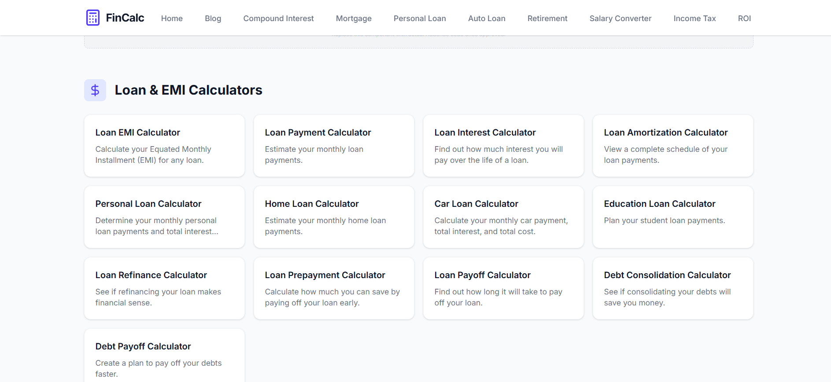Go to the Salary Converter
This screenshot has width=831, height=382.
(620, 18)
